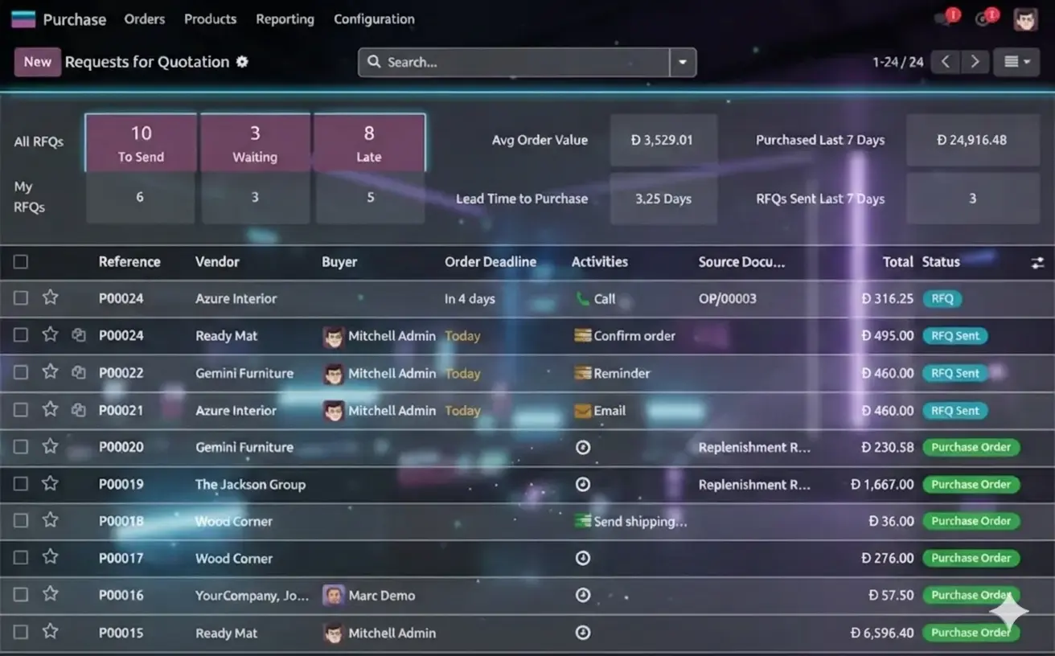Click the New button

coord(38,62)
